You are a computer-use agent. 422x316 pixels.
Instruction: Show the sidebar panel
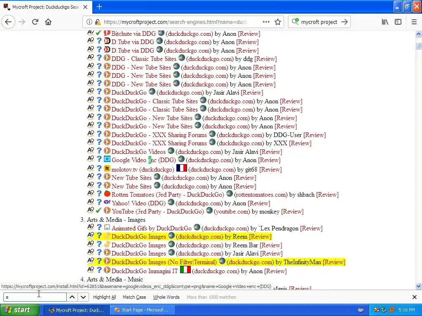(398, 22)
